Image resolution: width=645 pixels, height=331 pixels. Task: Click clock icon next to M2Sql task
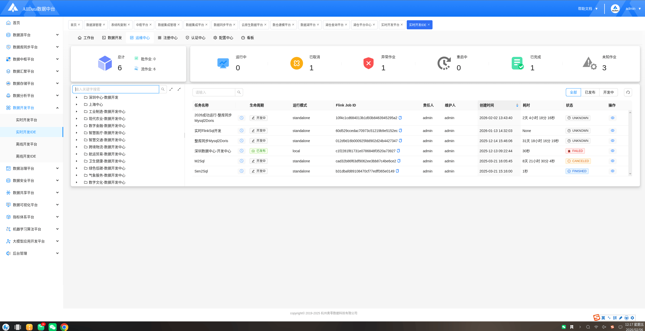242,161
